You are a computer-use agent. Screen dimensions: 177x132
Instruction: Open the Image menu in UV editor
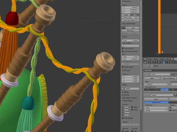click(162, 59)
